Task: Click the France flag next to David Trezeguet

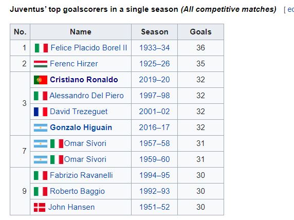Action: pyautogui.click(x=41, y=112)
